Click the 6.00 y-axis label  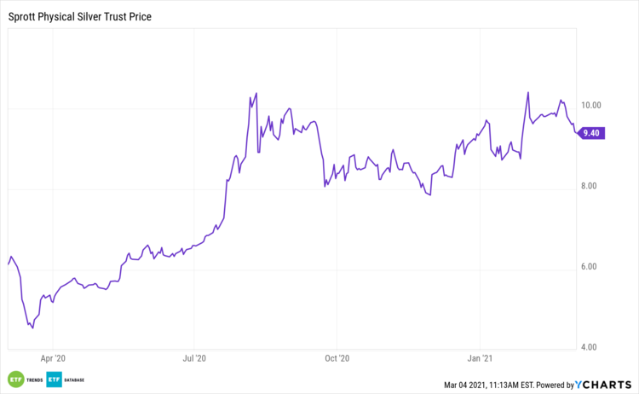(x=591, y=267)
